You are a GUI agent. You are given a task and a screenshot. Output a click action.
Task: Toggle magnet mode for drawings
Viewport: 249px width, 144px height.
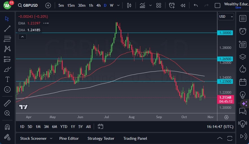7,127
